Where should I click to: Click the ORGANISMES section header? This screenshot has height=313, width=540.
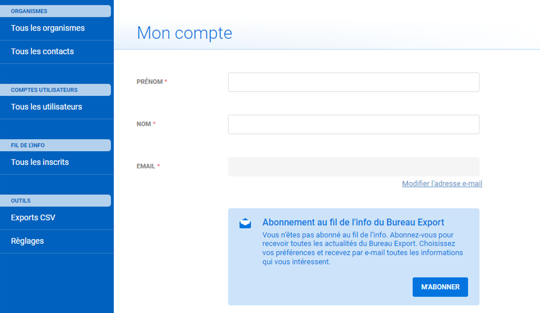click(29, 11)
